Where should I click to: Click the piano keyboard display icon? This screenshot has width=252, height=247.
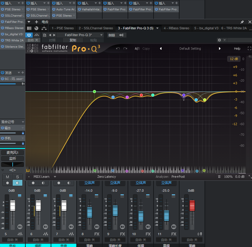(28, 170)
